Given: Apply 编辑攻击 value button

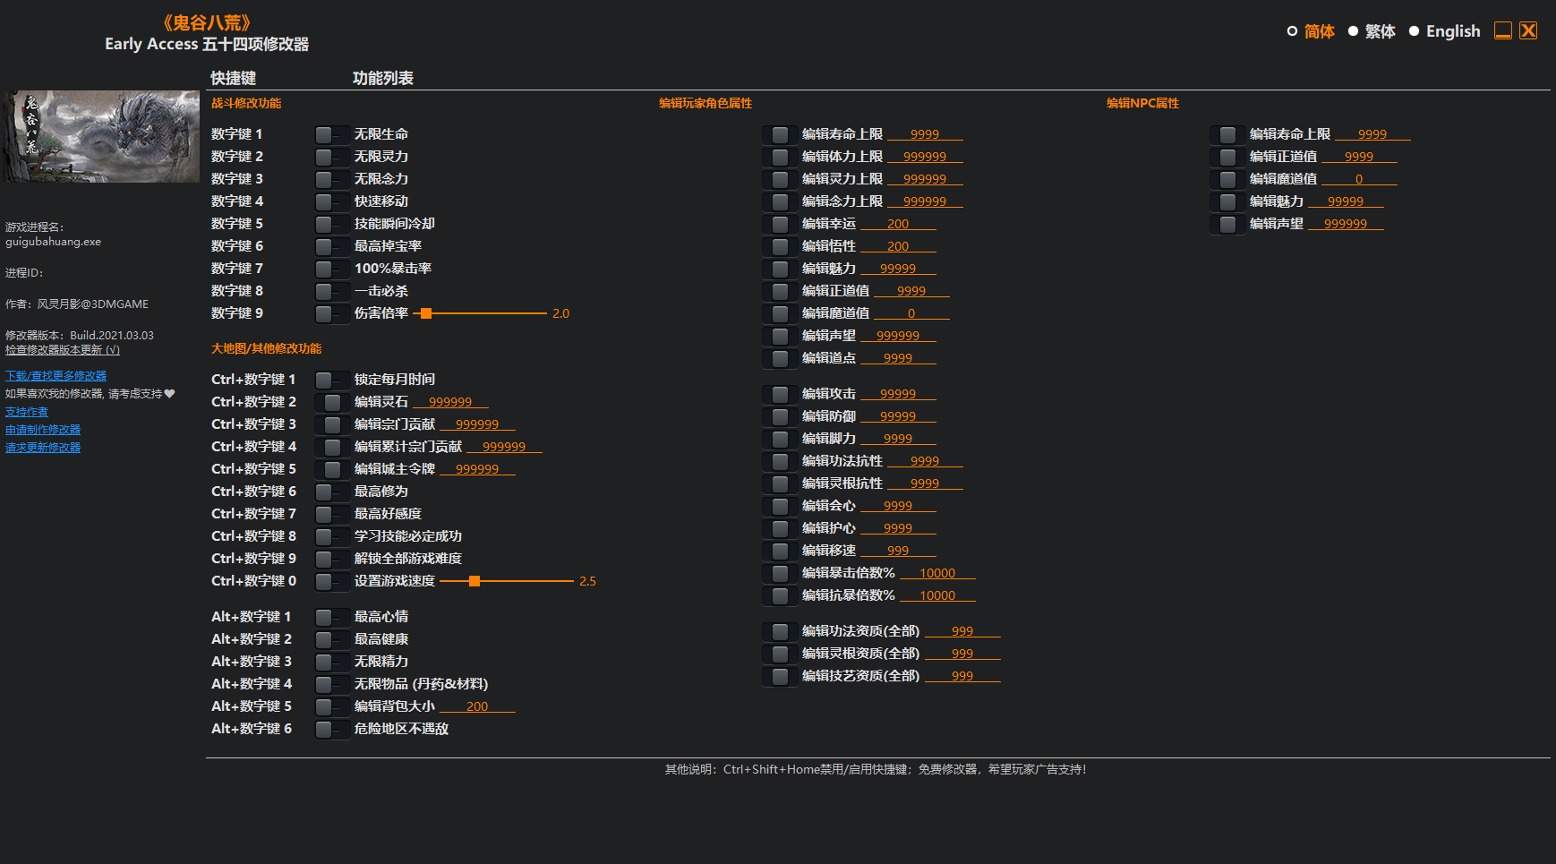Looking at the screenshot, I should pos(780,394).
